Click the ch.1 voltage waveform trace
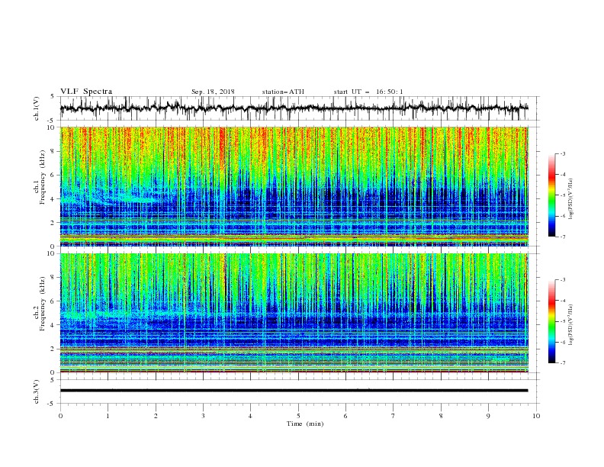 [294, 108]
